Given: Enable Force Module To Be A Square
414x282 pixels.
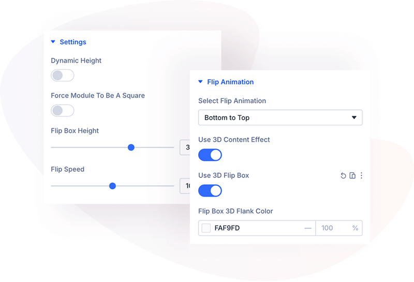Looking at the screenshot, I should click(62, 111).
